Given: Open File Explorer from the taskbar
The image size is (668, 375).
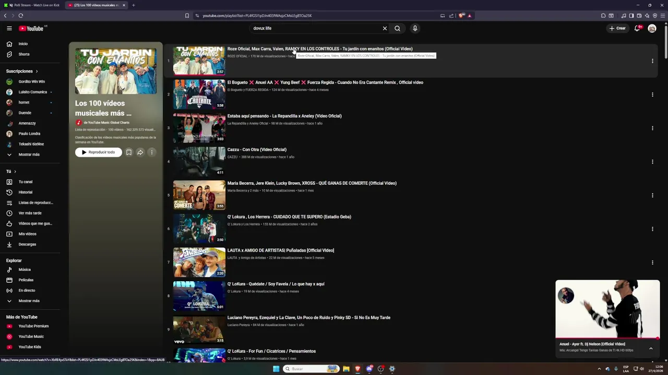Looking at the screenshot, I should click(346, 369).
